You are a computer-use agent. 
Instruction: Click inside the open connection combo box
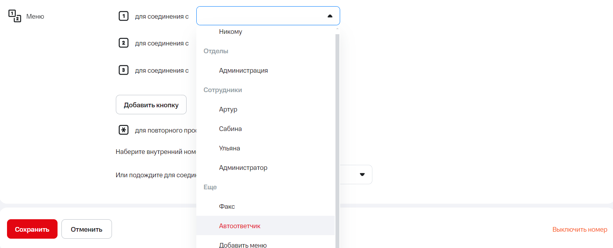click(260, 16)
